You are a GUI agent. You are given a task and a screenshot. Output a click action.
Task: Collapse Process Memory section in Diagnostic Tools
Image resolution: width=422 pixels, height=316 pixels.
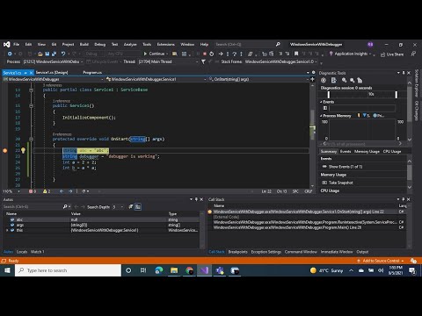pos(321,116)
